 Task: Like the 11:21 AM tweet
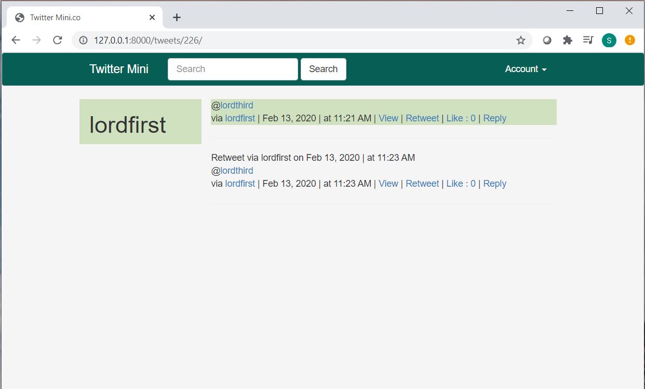click(461, 118)
